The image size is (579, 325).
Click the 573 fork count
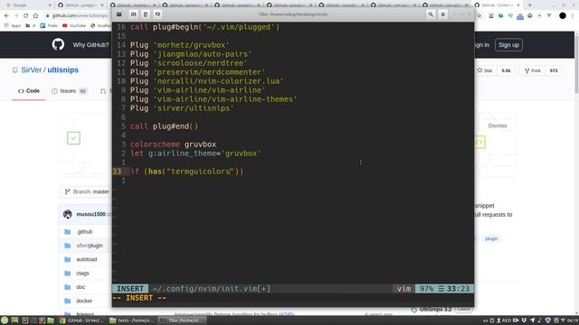[554, 70]
